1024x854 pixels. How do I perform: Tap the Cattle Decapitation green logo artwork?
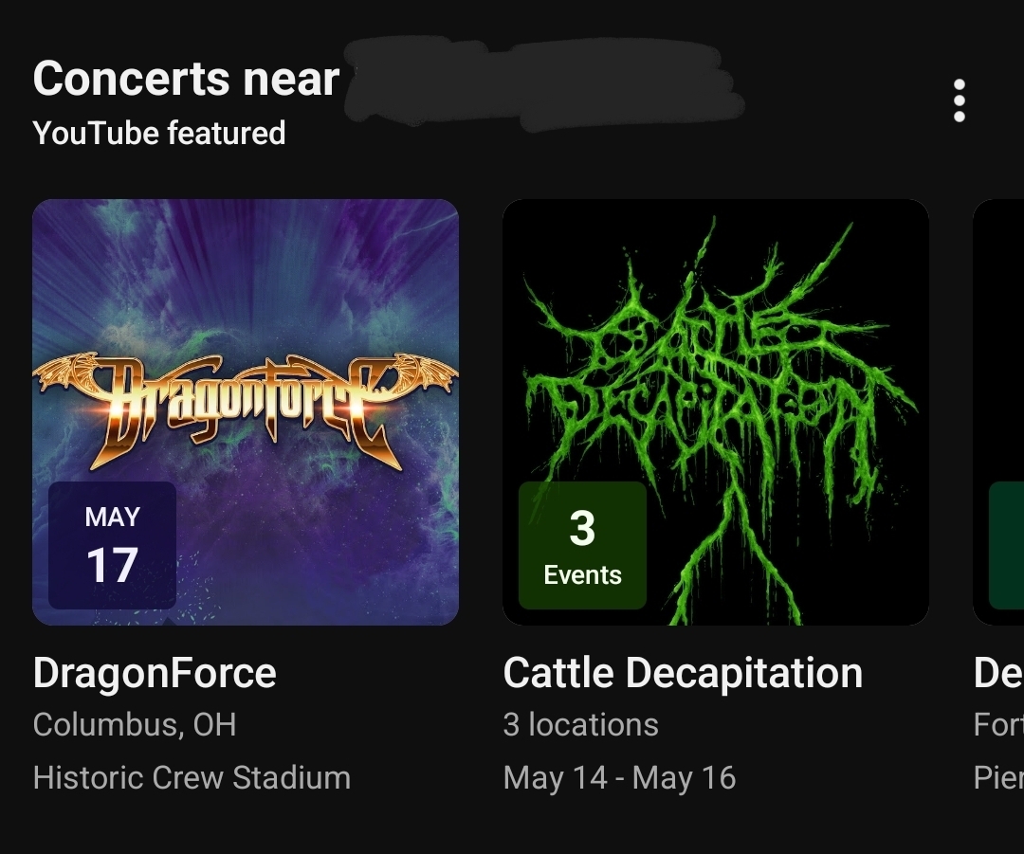tap(715, 379)
